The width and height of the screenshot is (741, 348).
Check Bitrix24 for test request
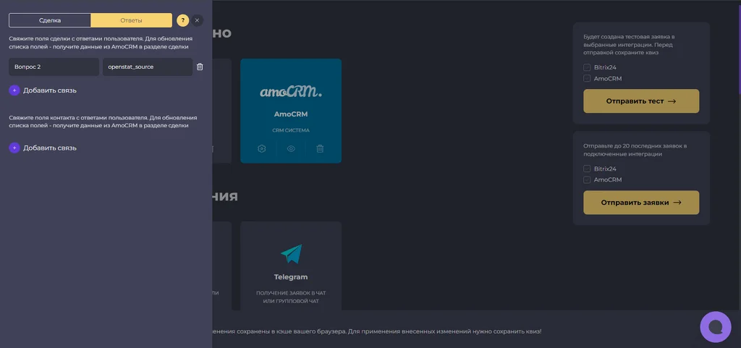[587, 67]
